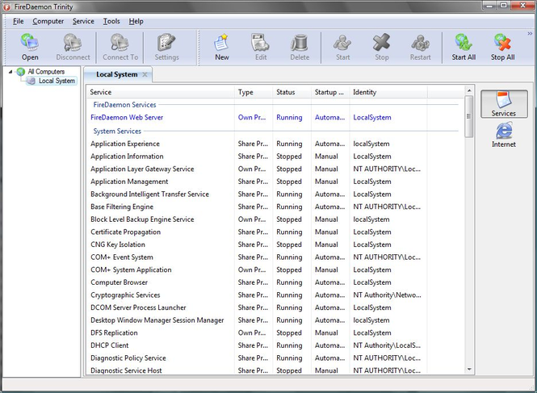Open the Help menu
Image resolution: width=537 pixels, height=393 pixels.
[x=136, y=21]
